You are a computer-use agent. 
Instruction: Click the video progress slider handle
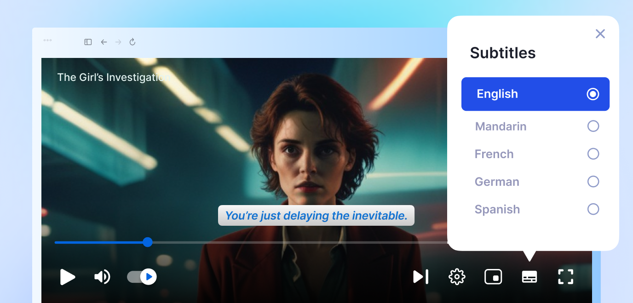[147, 242]
